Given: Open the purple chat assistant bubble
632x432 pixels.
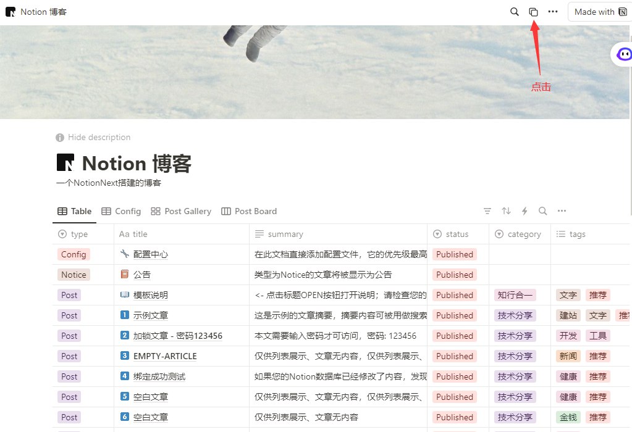Looking at the screenshot, I should (624, 54).
